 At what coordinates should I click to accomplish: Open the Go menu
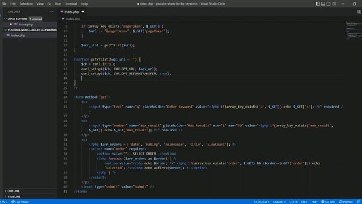click(49, 4)
